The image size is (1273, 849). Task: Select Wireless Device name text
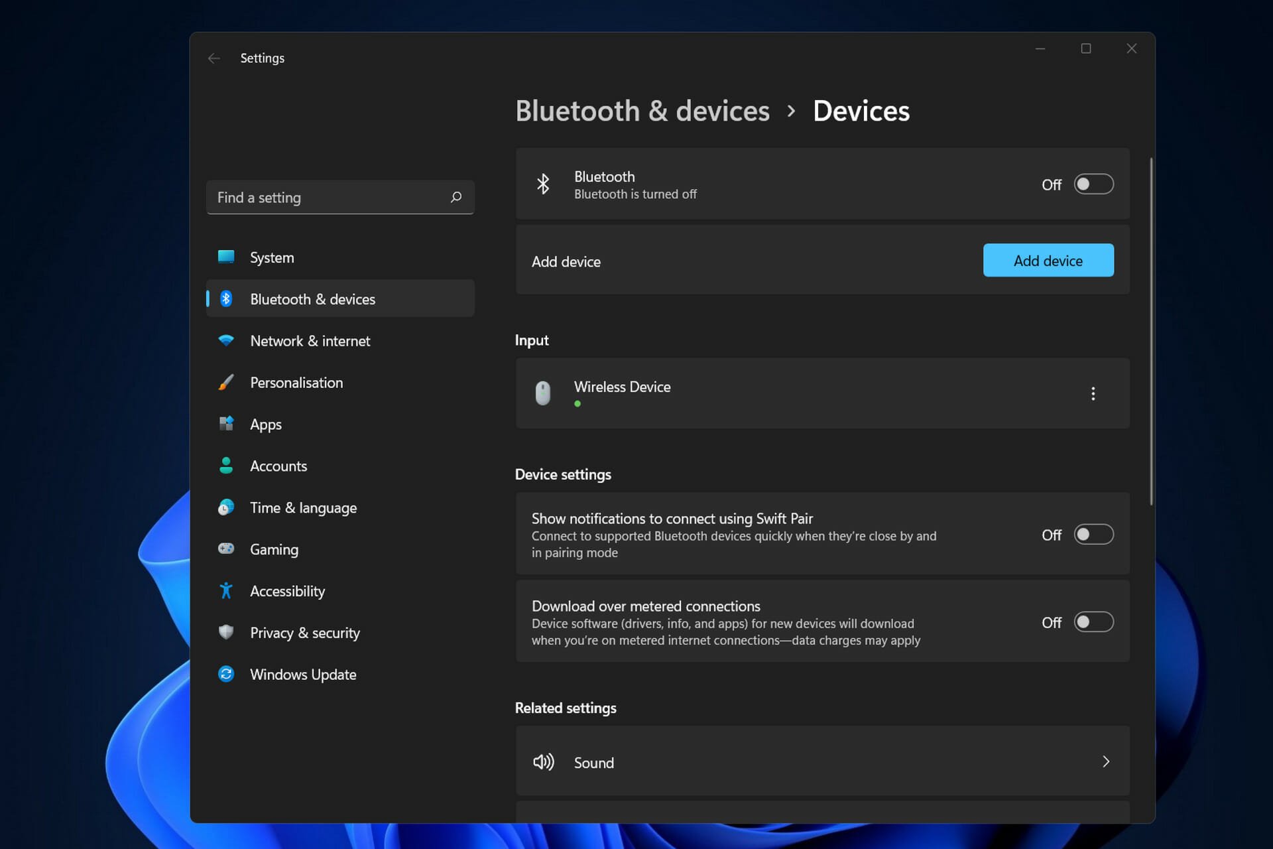coord(622,387)
